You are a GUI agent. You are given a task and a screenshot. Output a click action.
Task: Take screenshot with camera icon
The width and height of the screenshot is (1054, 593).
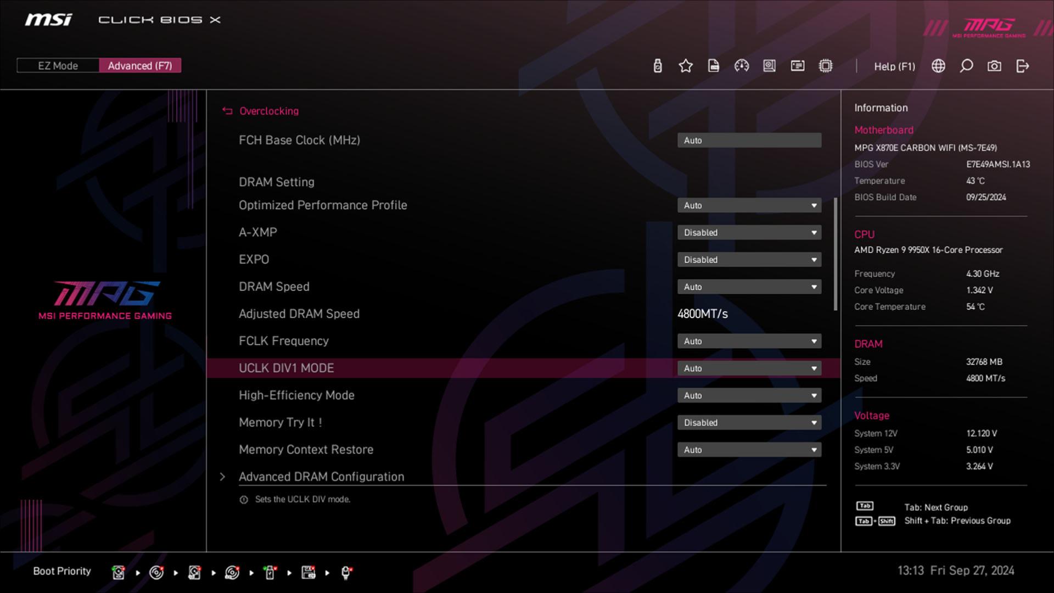(x=994, y=66)
